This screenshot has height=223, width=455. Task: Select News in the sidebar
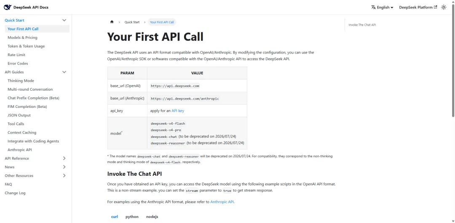[10, 167]
